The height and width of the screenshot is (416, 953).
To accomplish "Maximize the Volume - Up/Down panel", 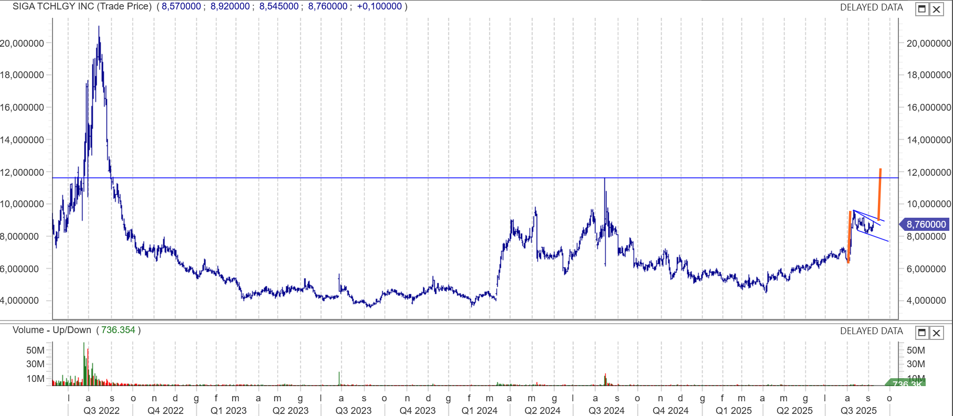I will pyautogui.click(x=922, y=333).
